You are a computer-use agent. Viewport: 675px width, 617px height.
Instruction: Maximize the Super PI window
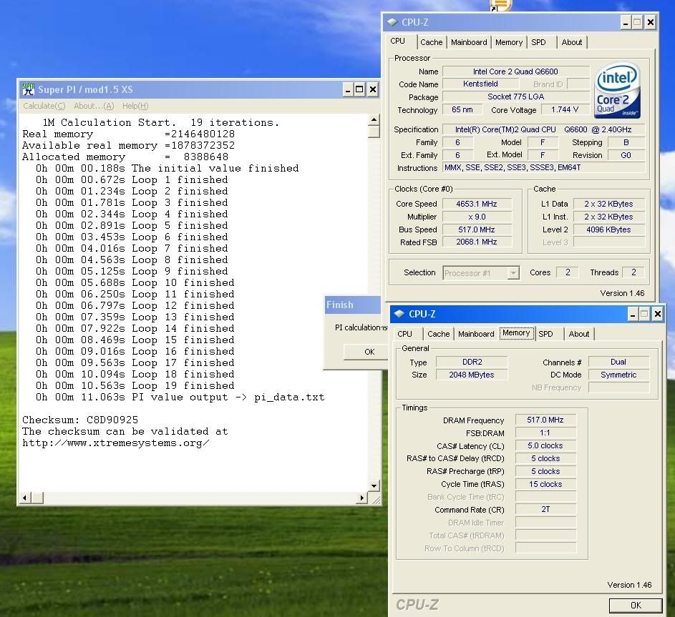point(359,89)
